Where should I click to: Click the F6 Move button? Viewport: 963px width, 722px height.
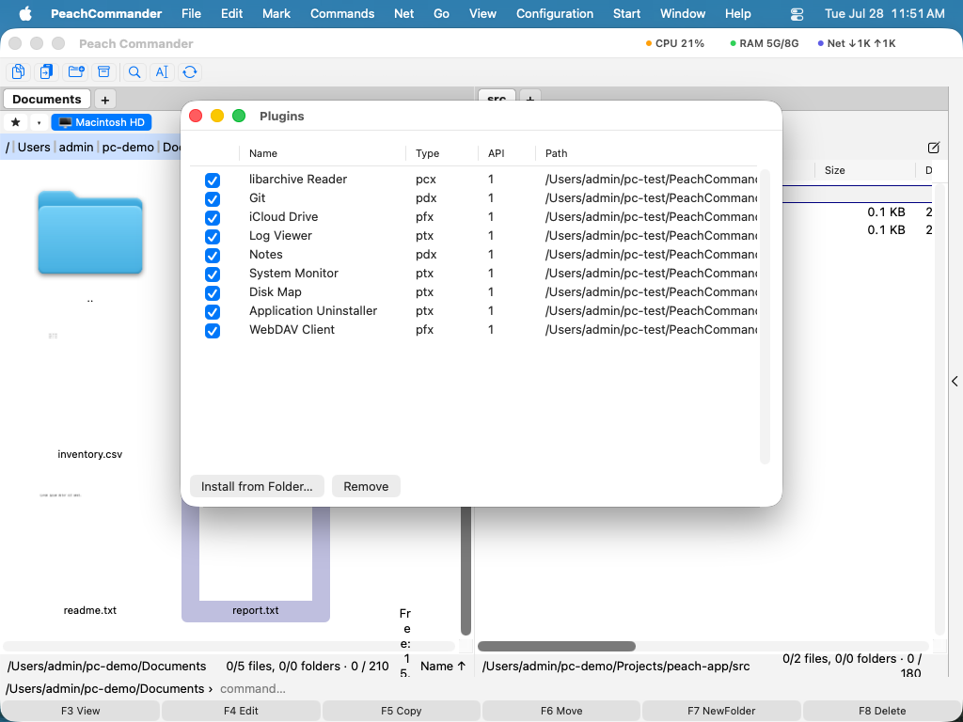[x=561, y=711]
